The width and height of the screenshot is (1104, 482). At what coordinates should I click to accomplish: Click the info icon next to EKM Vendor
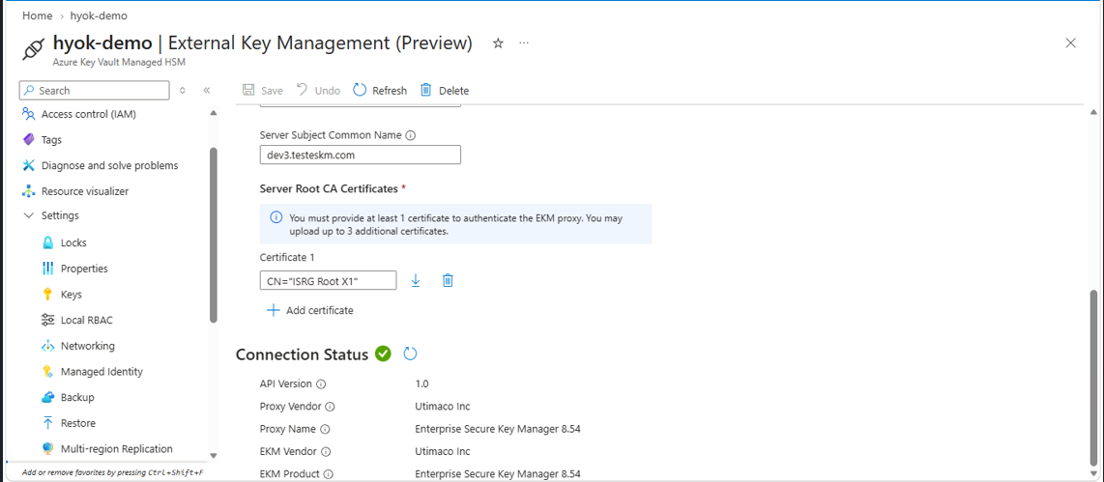click(x=325, y=452)
